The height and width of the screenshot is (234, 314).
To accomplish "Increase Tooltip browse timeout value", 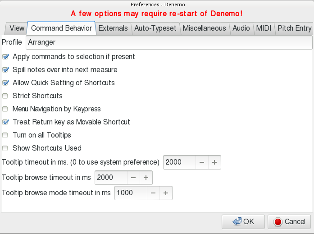I will tap(146, 178).
